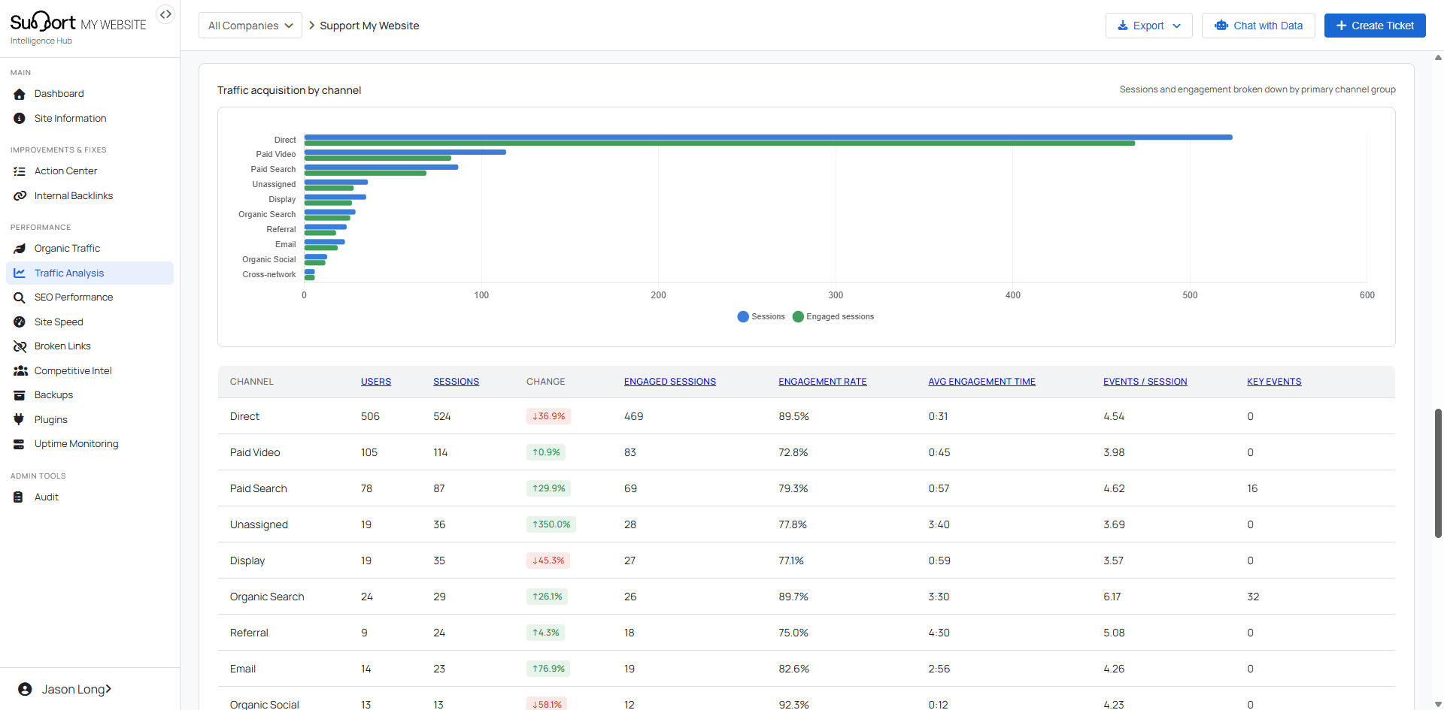Open the All Companies dropdown

tap(250, 26)
